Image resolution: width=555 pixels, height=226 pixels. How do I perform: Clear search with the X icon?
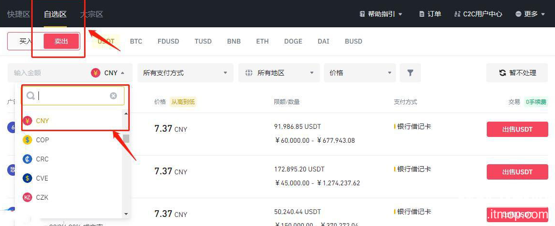click(x=113, y=96)
